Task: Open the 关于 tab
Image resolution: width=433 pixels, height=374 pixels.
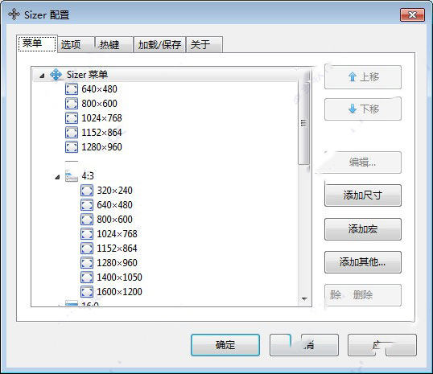Action: [204, 44]
